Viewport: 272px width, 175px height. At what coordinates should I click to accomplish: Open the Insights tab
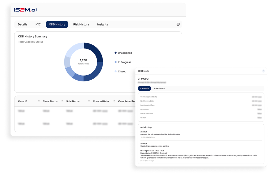(103, 24)
